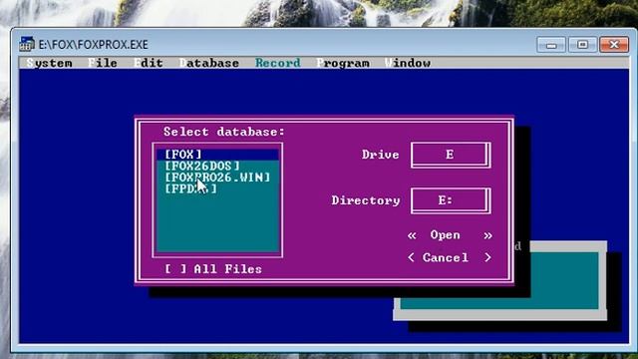
Task: Select the [FOX] directory entry
Action: tap(217, 155)
